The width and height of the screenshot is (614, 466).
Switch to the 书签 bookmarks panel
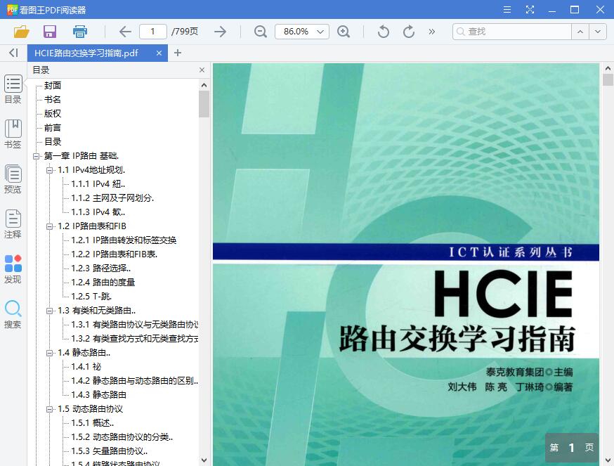[x=13, y=132]
